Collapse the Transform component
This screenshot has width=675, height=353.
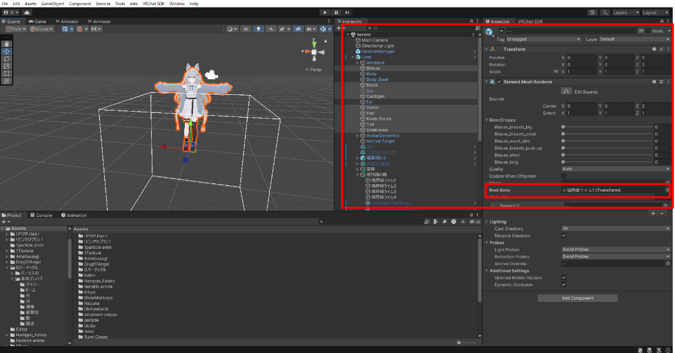coord(487,49)
